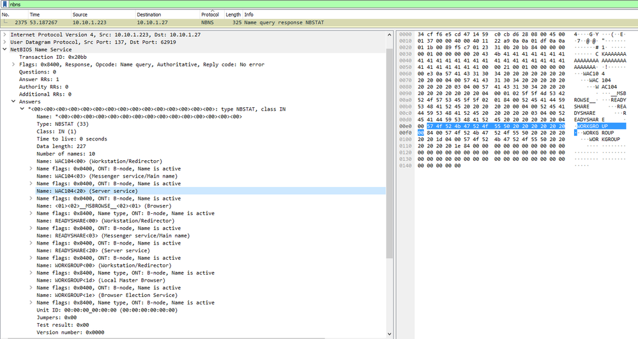The width and height of the screenshot is (638, 339).
Task: Select the Answer RRs: 1 field
Action: coord(39,79)
